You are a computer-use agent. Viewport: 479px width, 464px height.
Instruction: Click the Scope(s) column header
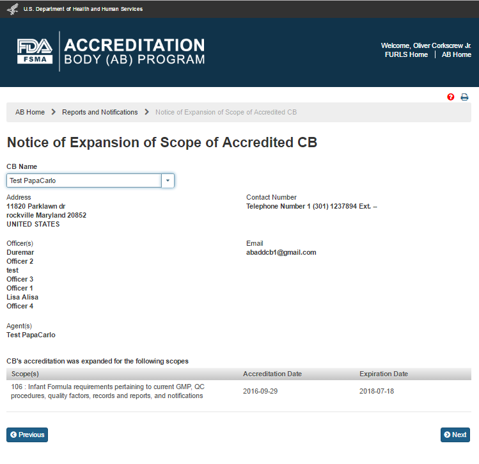point(26,374)
